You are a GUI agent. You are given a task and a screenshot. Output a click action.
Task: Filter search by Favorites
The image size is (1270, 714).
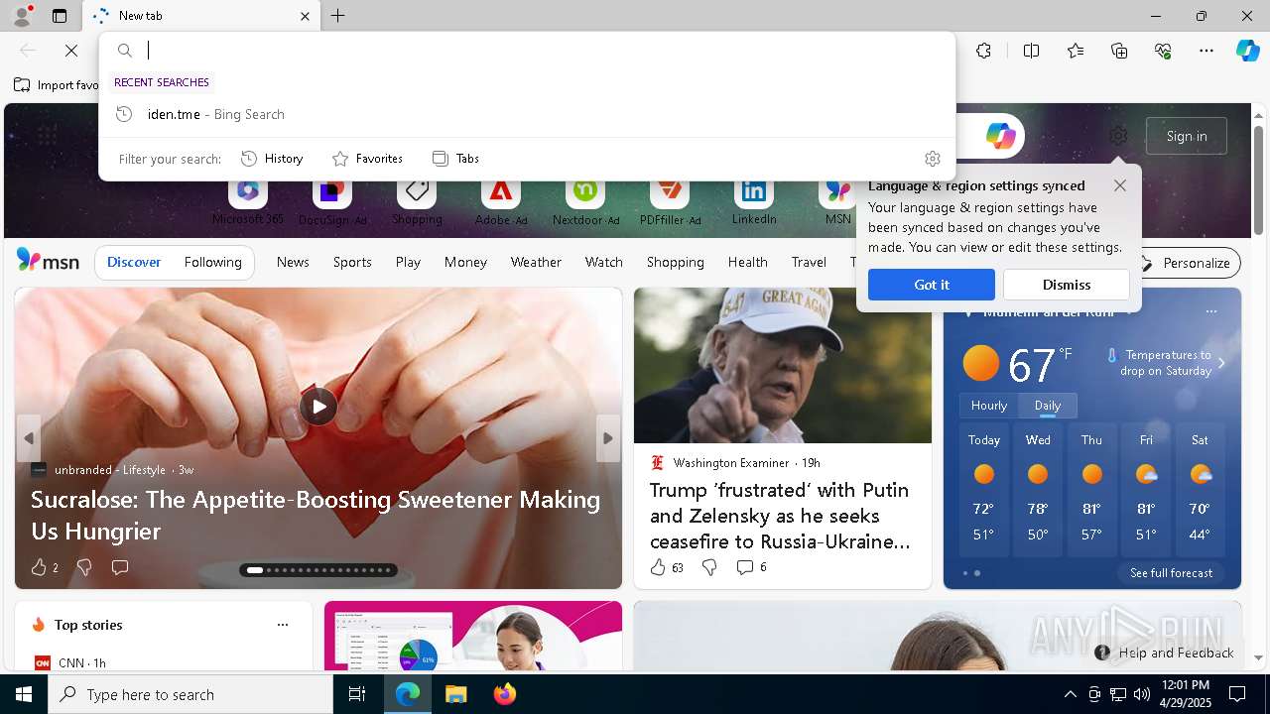pos(367,159)
